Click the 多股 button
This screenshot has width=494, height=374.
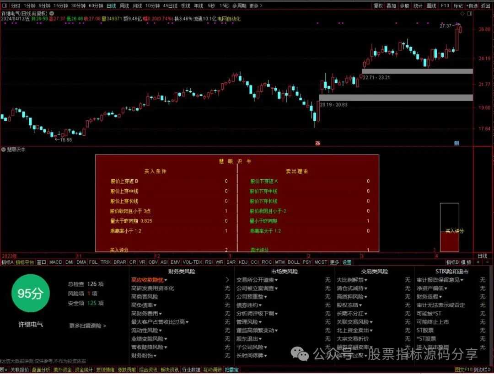tap(404, 5)
